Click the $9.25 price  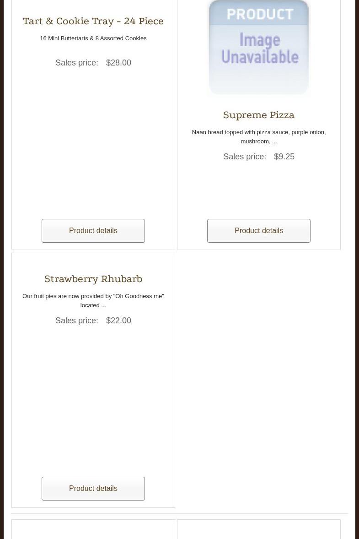[x=284, y=157]
